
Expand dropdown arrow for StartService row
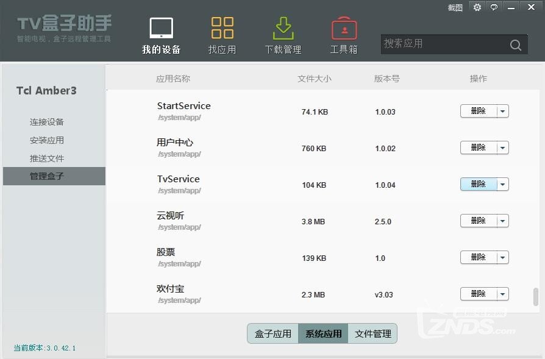tap(503, 111)
